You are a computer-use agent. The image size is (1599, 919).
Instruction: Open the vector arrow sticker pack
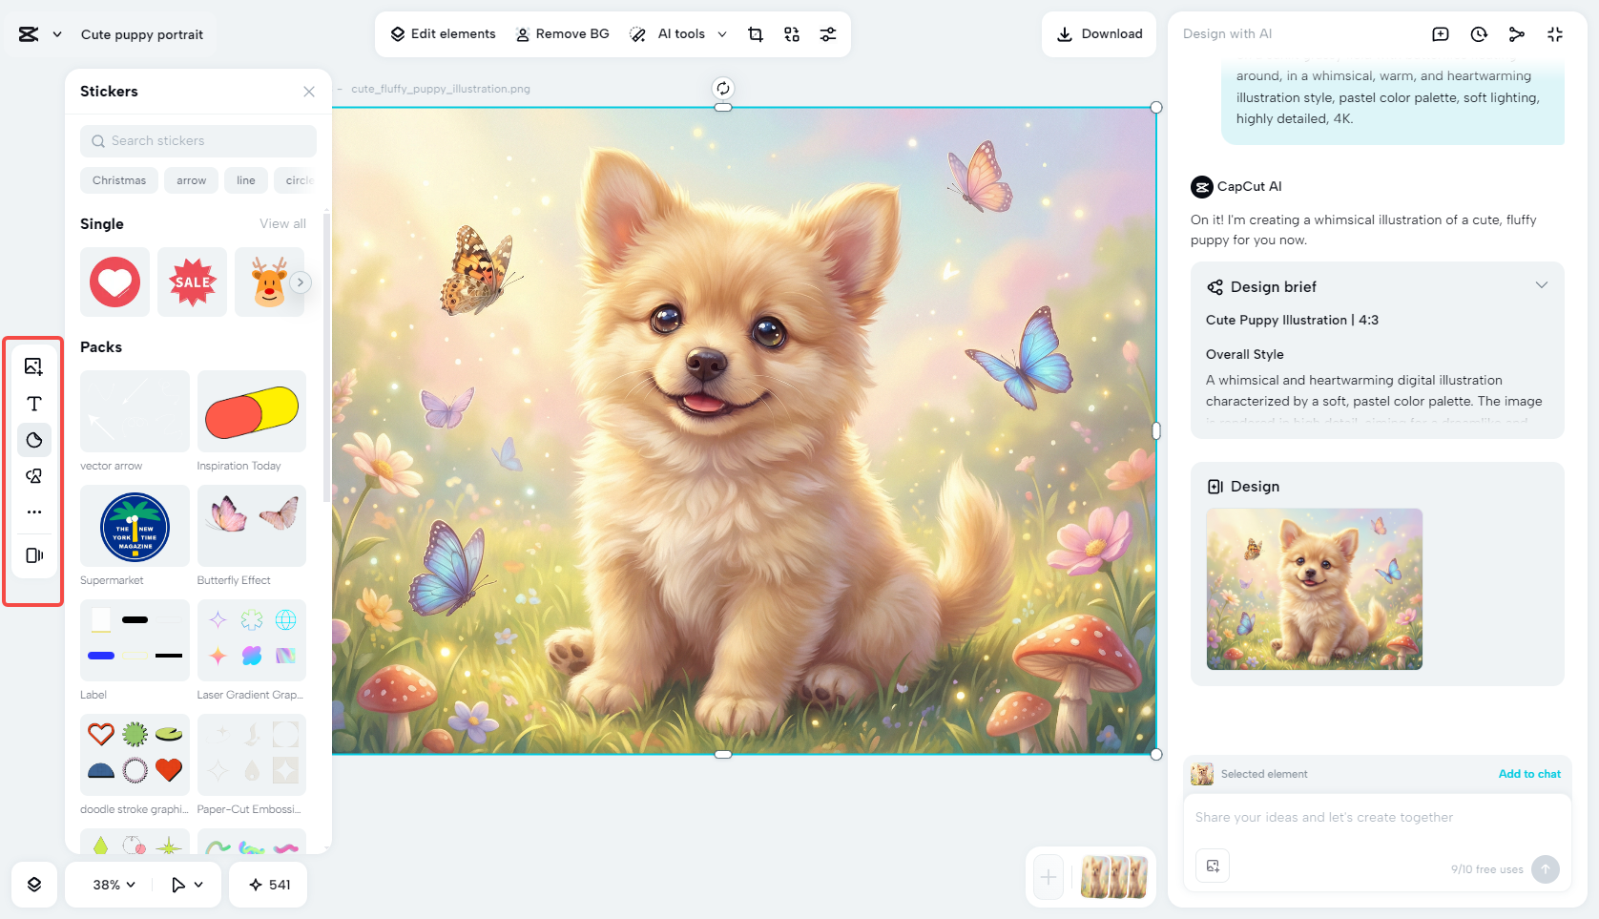[135, 411]
